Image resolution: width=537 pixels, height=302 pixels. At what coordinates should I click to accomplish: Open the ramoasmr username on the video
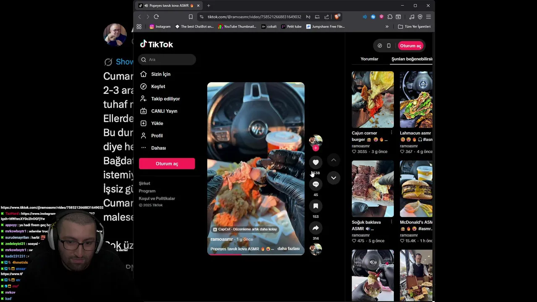[222, 239]
